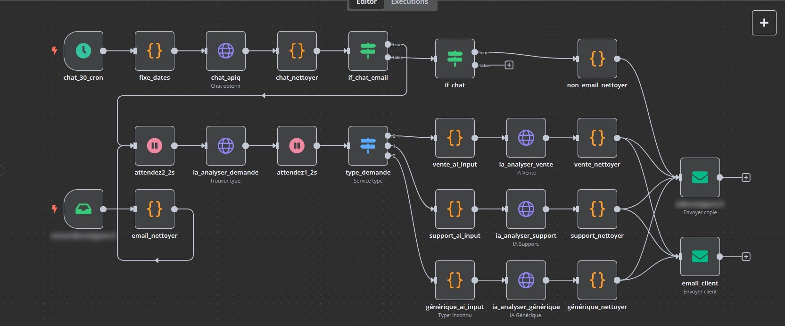
Task: Click the if_chat_email true output connector
Action: point(388,44)
